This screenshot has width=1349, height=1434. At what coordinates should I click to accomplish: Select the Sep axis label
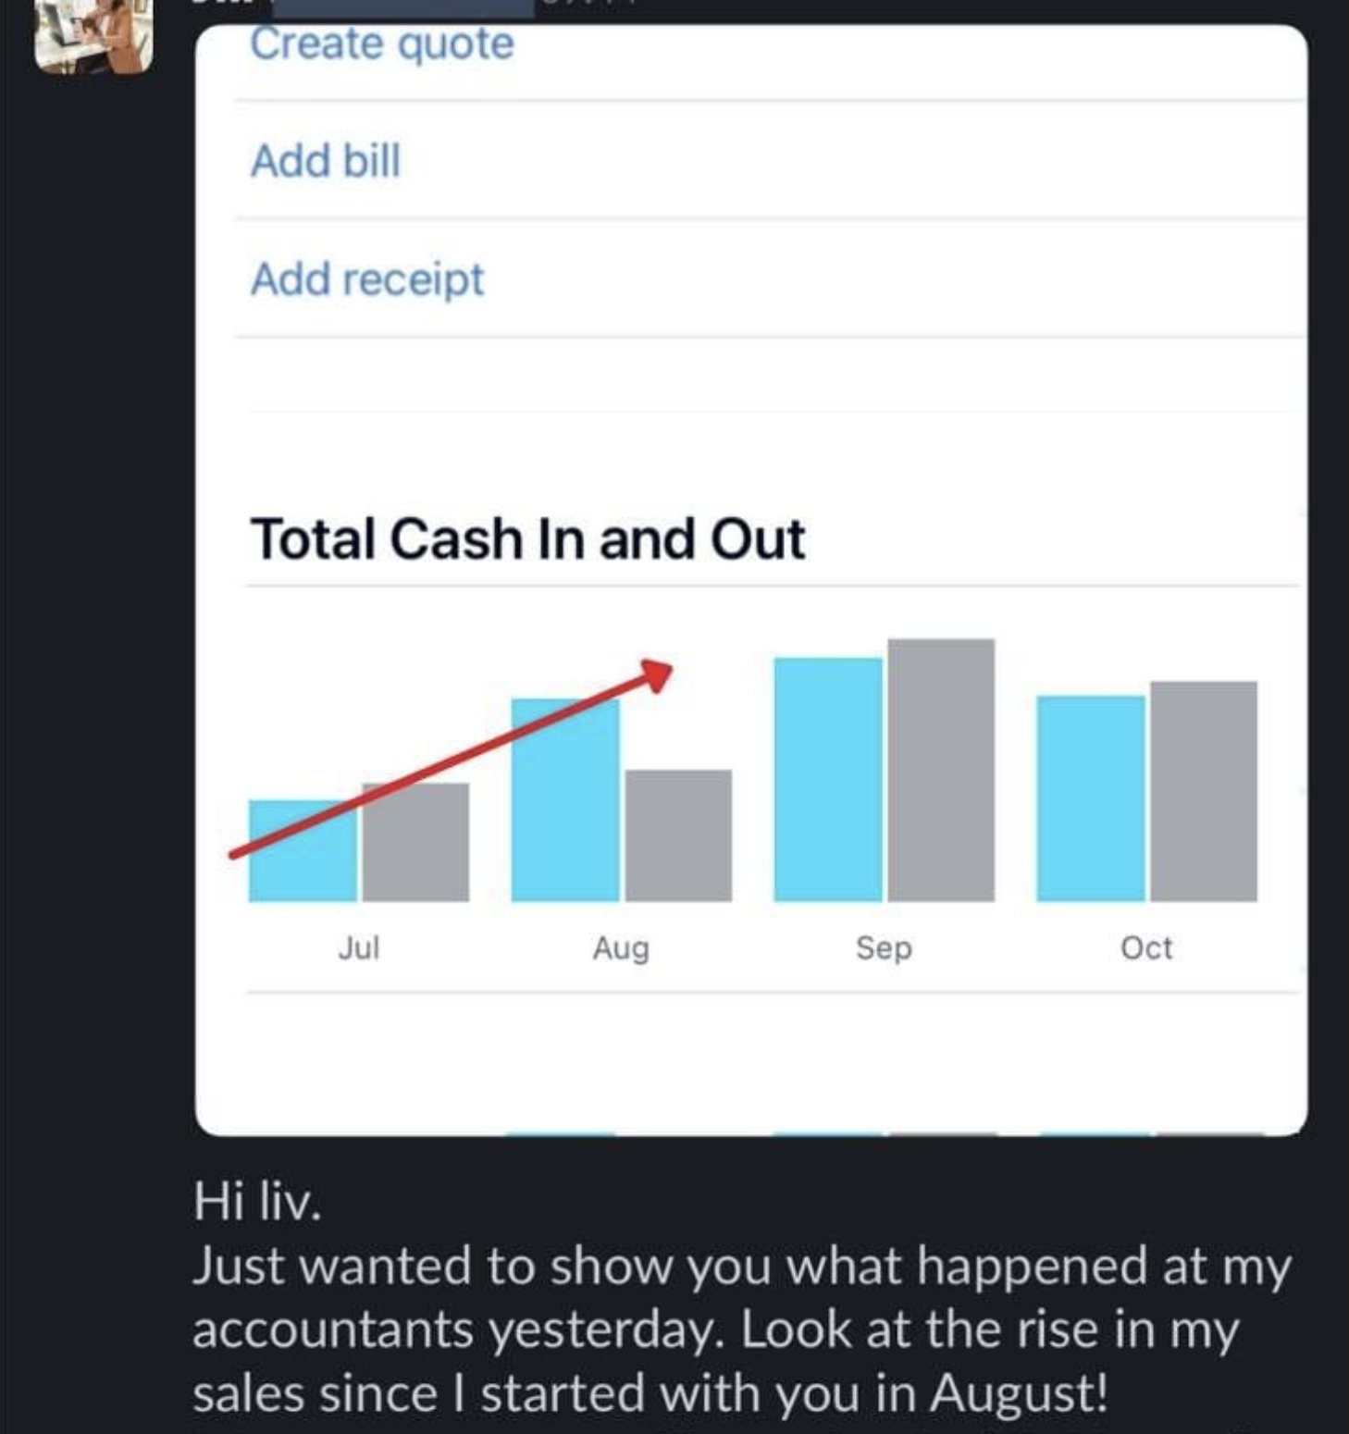pyautogui.click(x=884, y=947)
